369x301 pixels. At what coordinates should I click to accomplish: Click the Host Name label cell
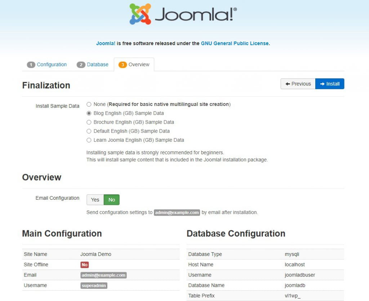click(x=201, y=265)
